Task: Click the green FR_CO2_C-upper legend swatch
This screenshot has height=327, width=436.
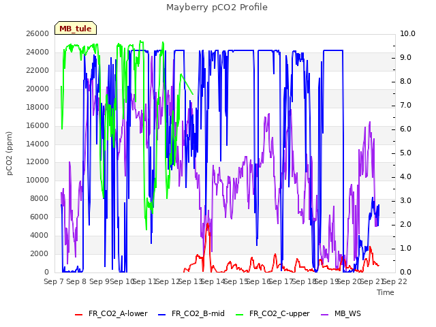Action: click(239, 315)
